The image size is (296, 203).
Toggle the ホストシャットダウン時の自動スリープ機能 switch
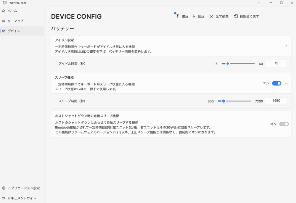click(x=284, y=124)
